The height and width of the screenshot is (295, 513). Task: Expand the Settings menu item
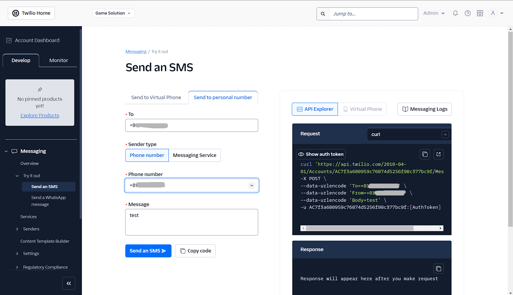tap(17, 253)
